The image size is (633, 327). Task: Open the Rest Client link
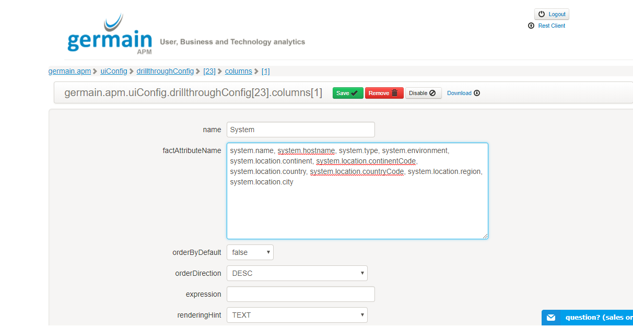click(551, 26)
